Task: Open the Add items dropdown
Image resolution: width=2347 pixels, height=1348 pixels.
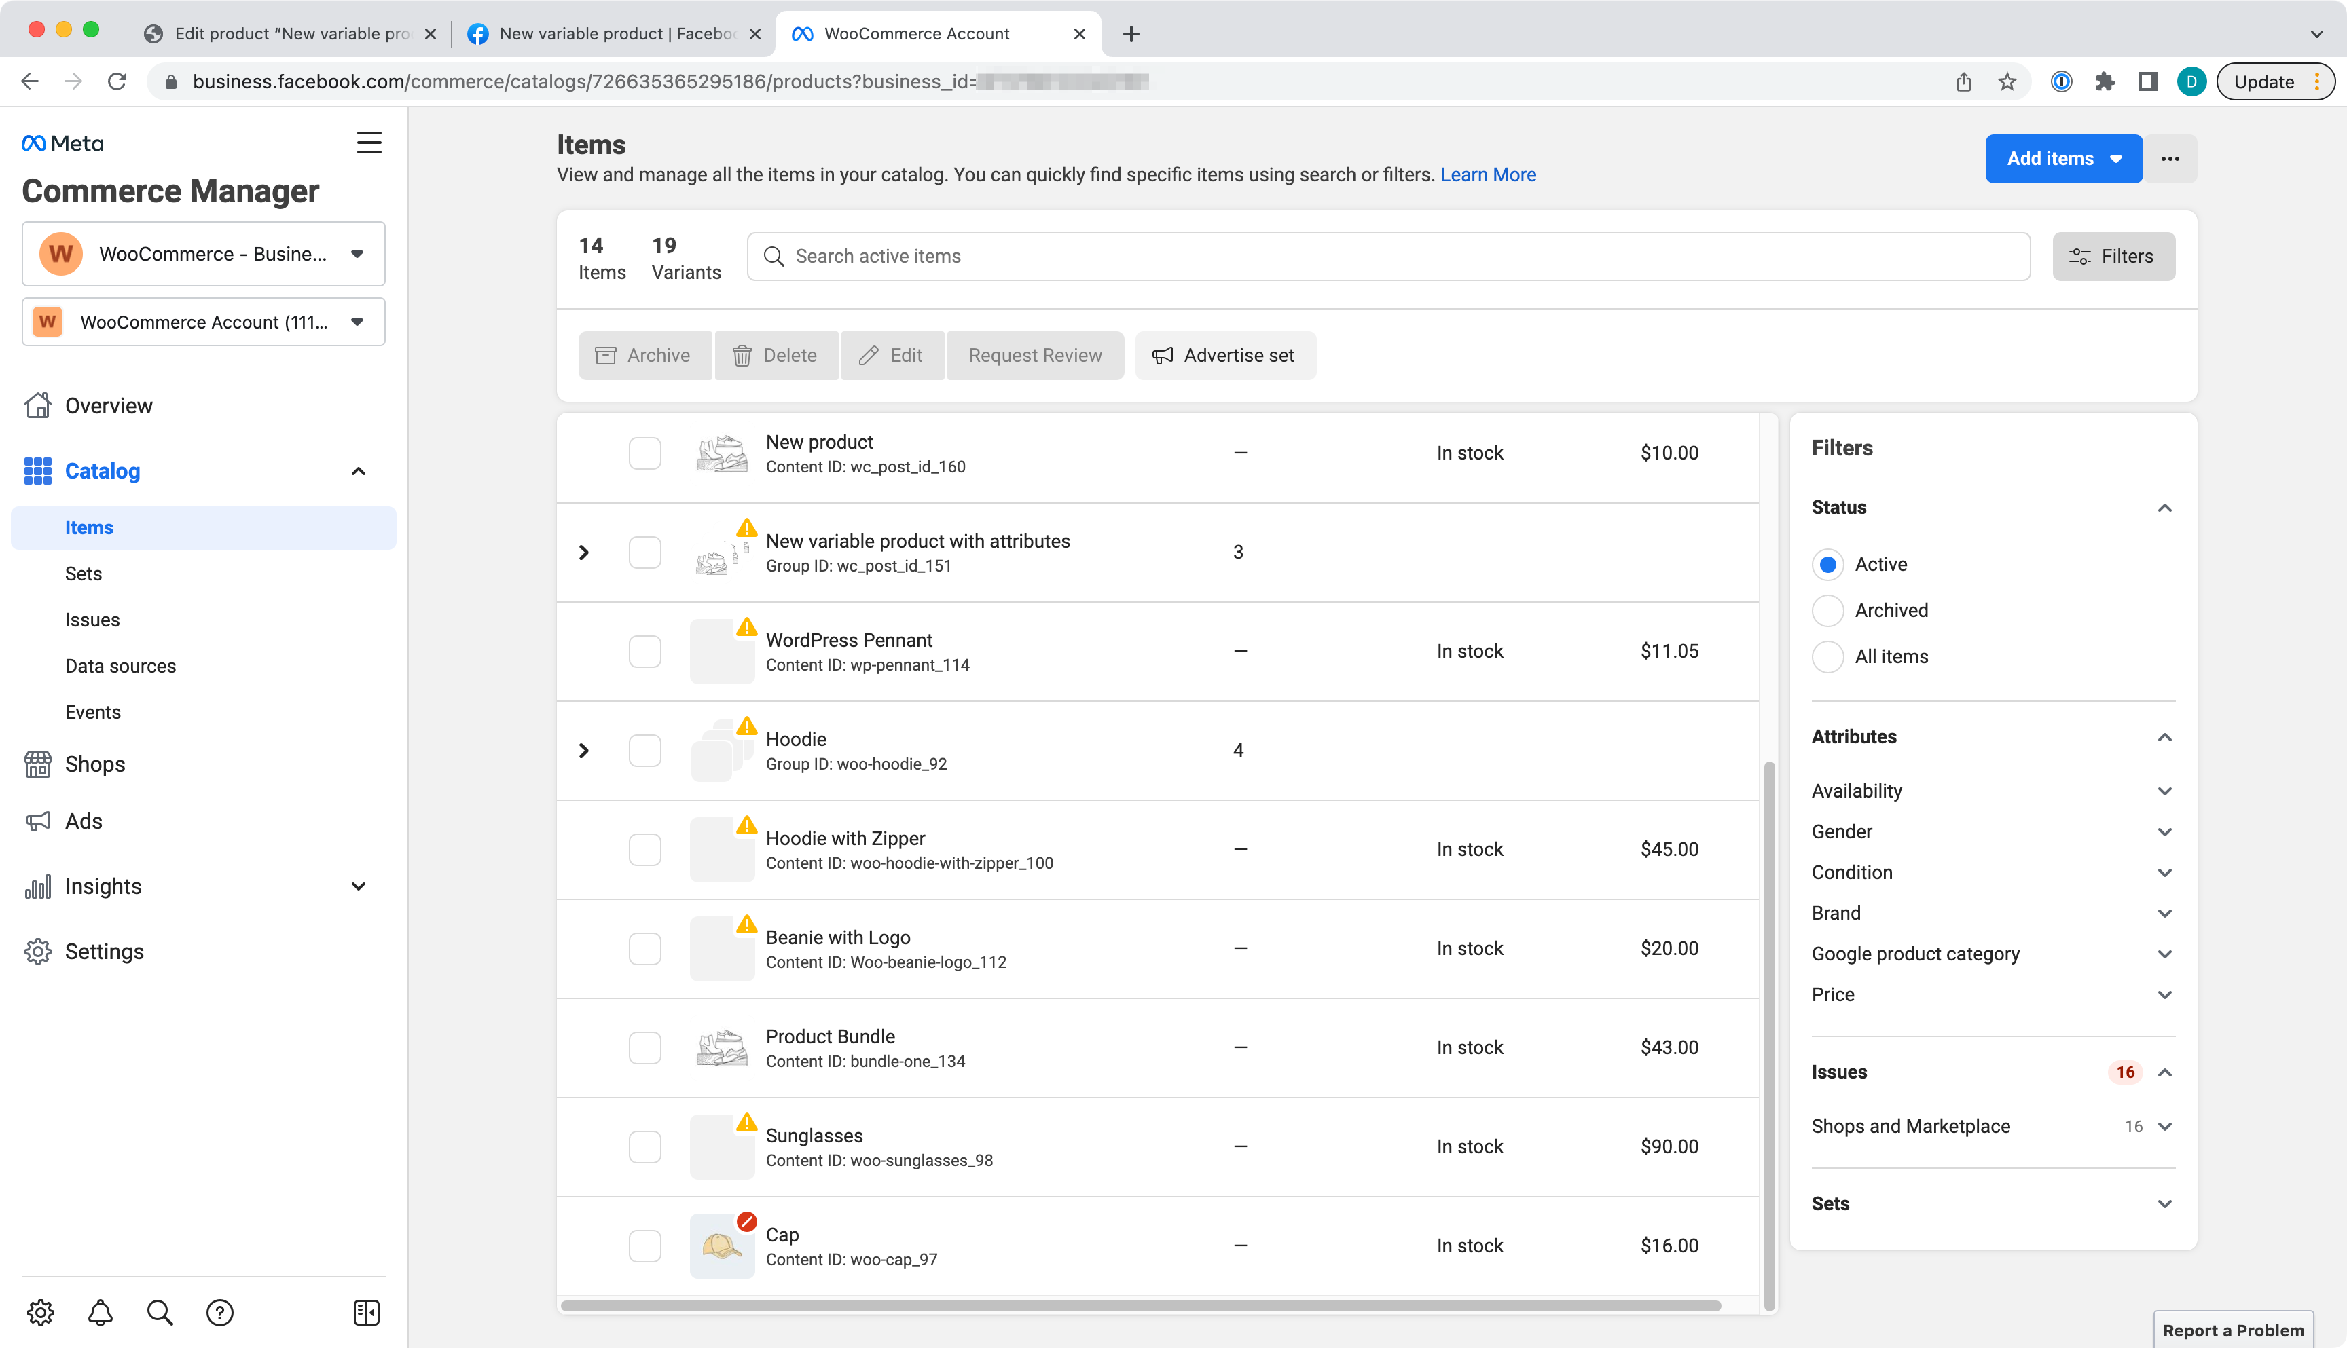Action: [2064, 158]
